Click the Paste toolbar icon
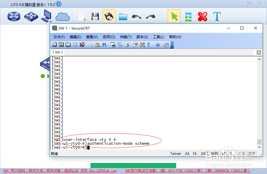The width and height of the screenshot is (267, 174). 97,45
